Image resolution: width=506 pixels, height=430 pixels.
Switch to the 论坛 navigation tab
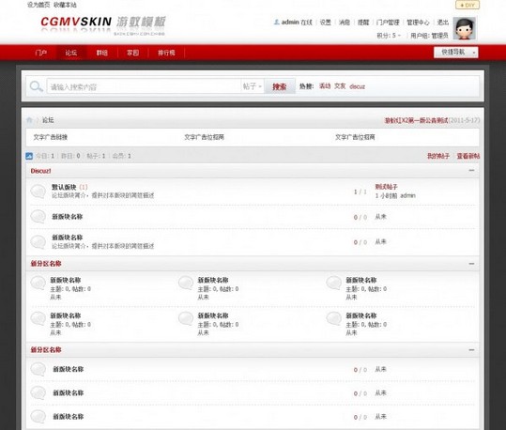point(71,53)
